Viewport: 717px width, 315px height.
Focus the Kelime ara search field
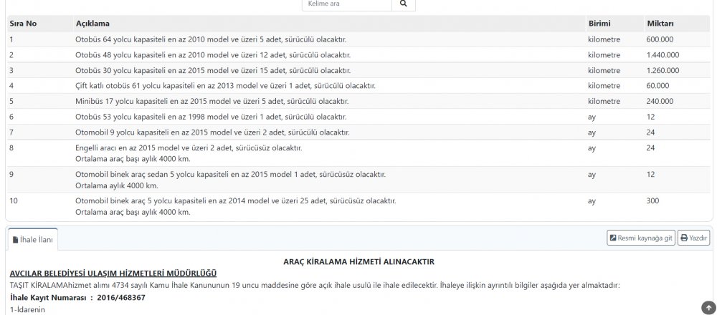(347, 4)
